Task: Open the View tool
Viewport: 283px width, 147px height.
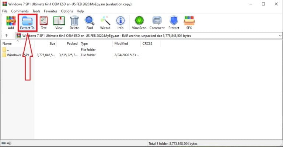Action: [x=59, y=23]
